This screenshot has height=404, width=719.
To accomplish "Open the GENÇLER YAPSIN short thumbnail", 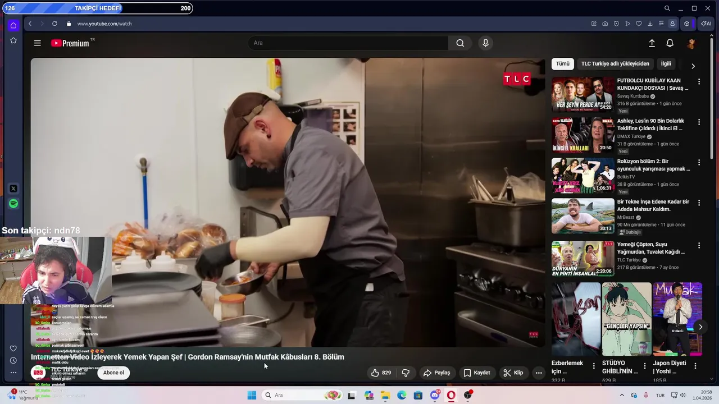I will pos(626,319).
